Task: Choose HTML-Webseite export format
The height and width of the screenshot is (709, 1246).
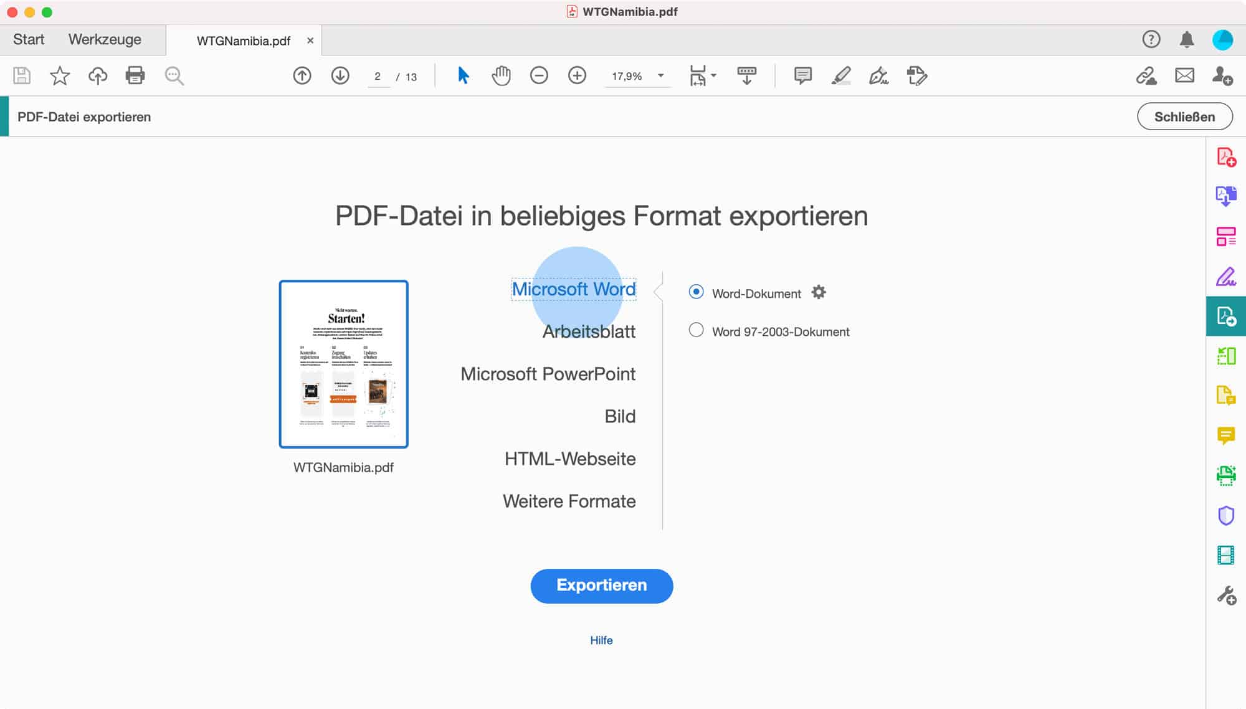Action: pyautogui.click(x=570, y=459)
